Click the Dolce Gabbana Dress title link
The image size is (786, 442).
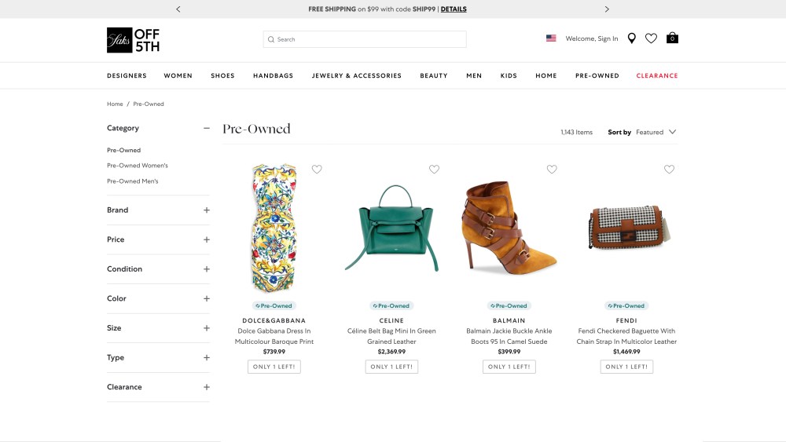click(274, 336)
